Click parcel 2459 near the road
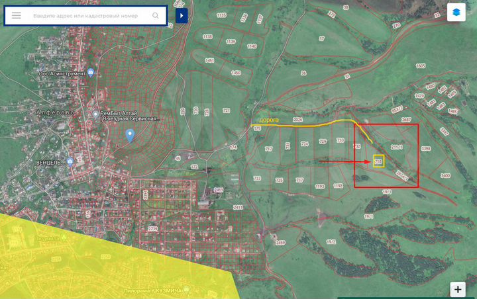Viewport: 477px width, 299px height. pyautogui.click(x=280, y=243)
